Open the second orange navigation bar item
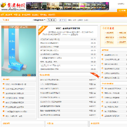The width and height of the screenshot is (127, 127). pos(9,15)
